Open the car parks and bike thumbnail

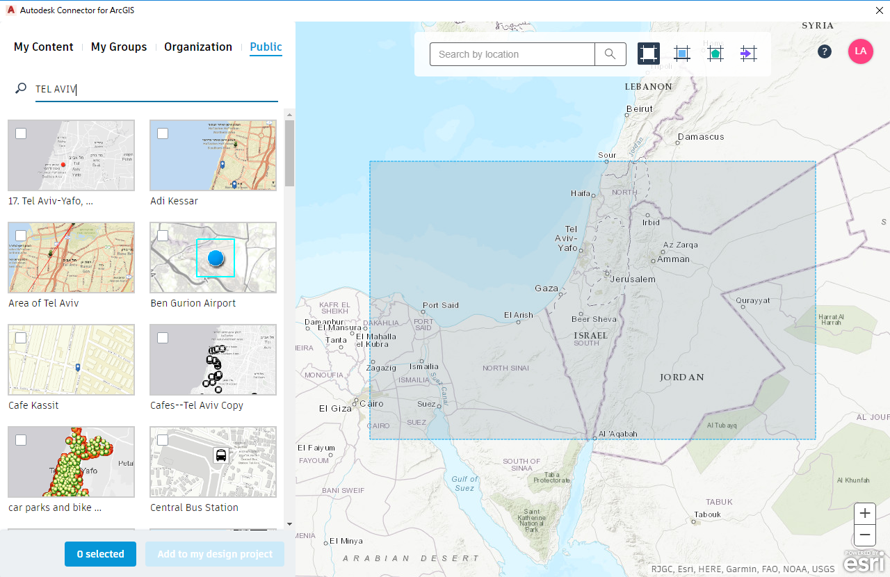[72, 462]
